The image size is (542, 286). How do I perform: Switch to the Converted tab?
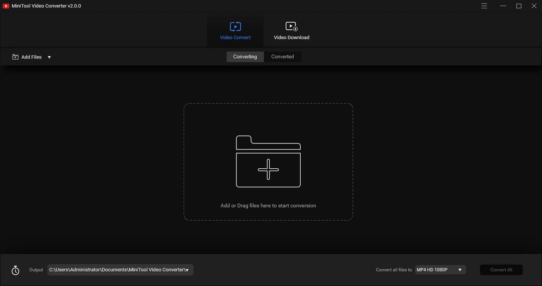click(x=282, y=57)
